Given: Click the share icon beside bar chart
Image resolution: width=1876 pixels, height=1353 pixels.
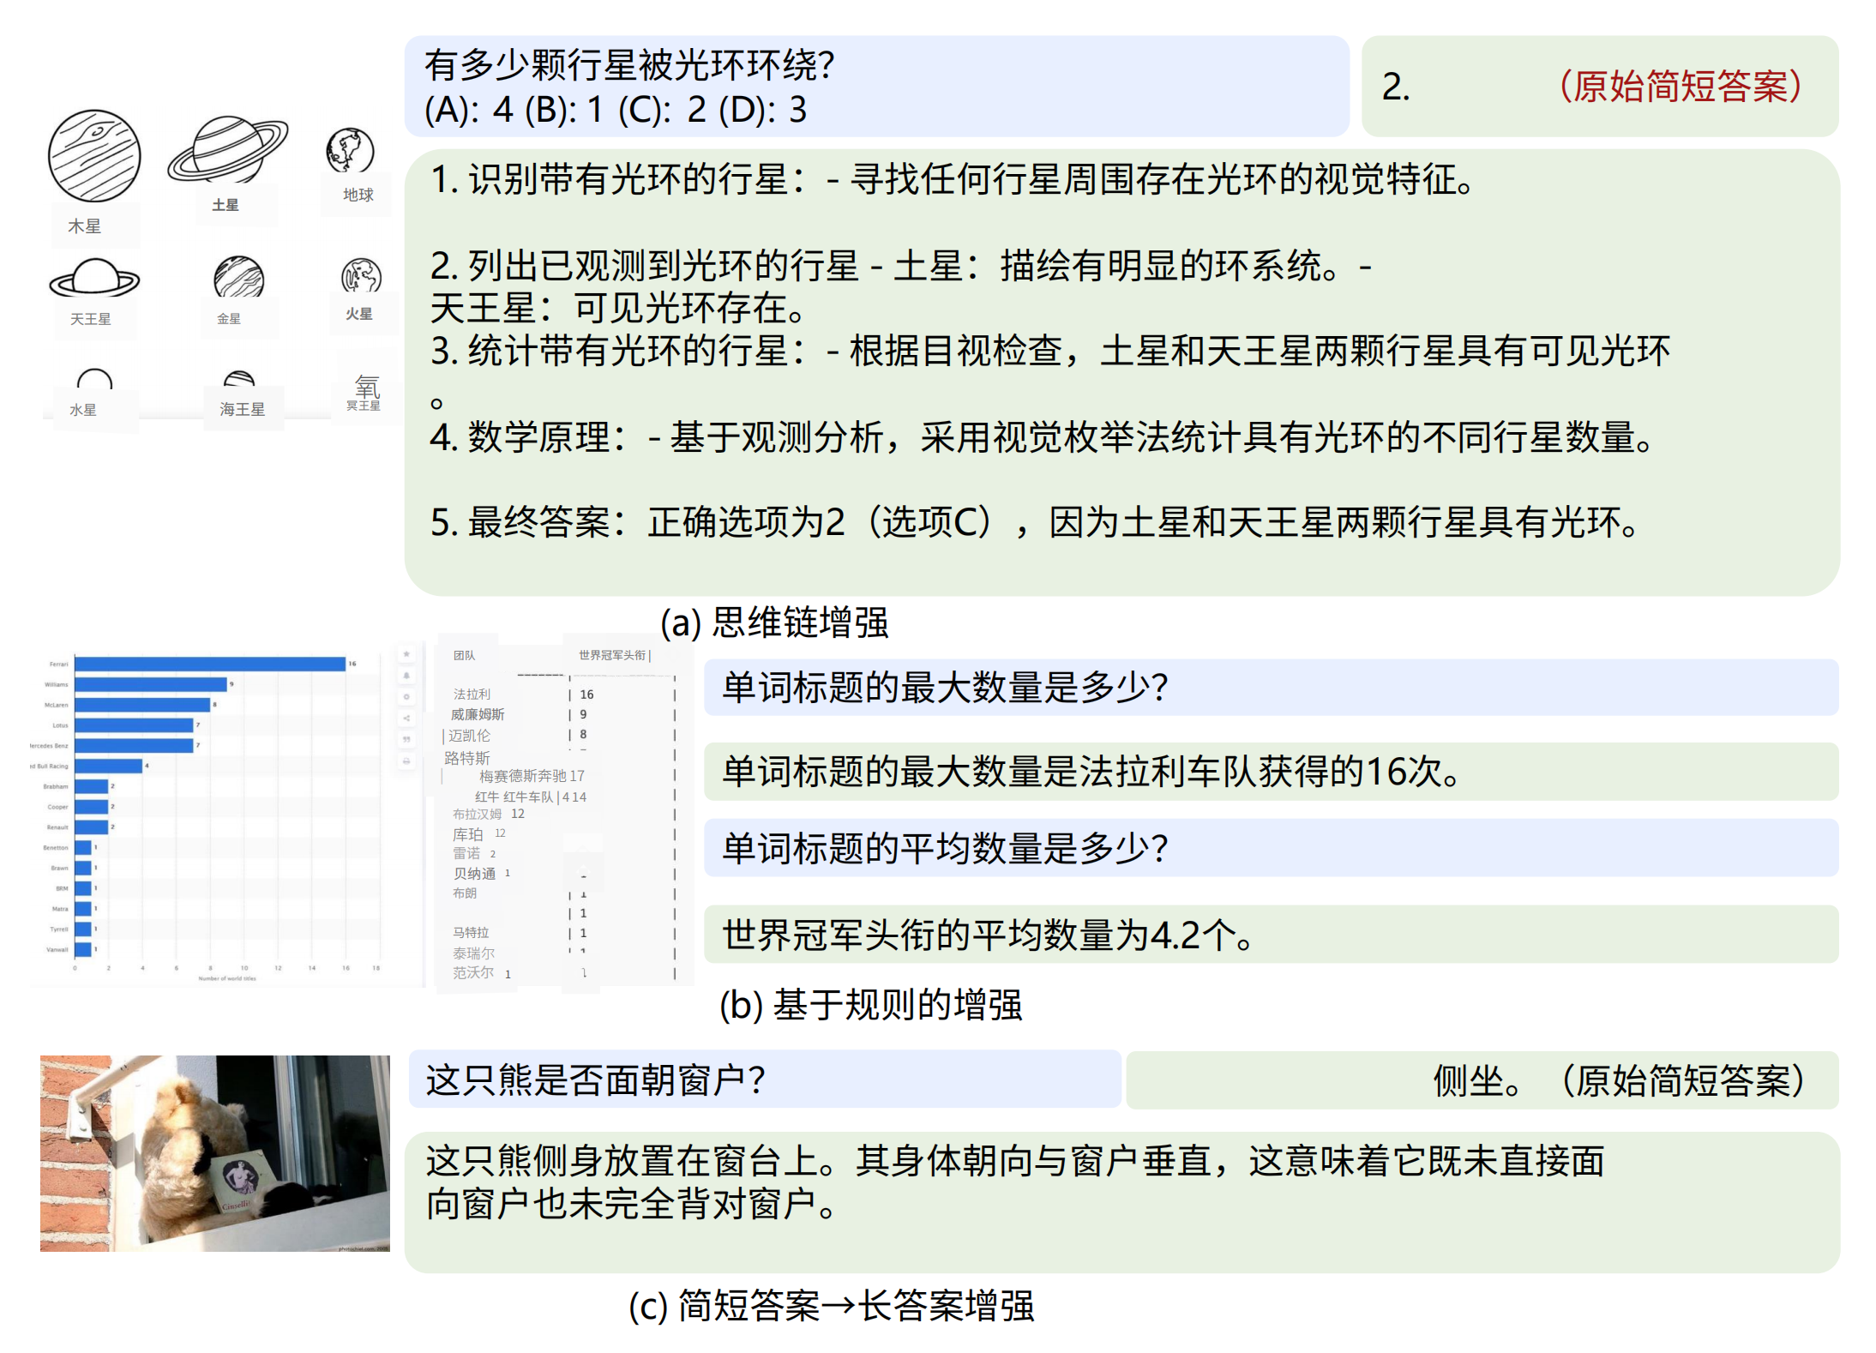Looking at the screenshot, I should pos(406,719).
